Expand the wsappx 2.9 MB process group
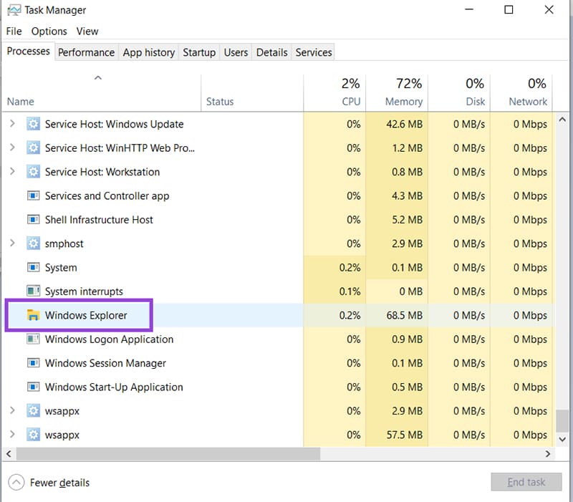The width and height of the screenshot is (573, 502). pyautogui.click(x=12, y=410)
